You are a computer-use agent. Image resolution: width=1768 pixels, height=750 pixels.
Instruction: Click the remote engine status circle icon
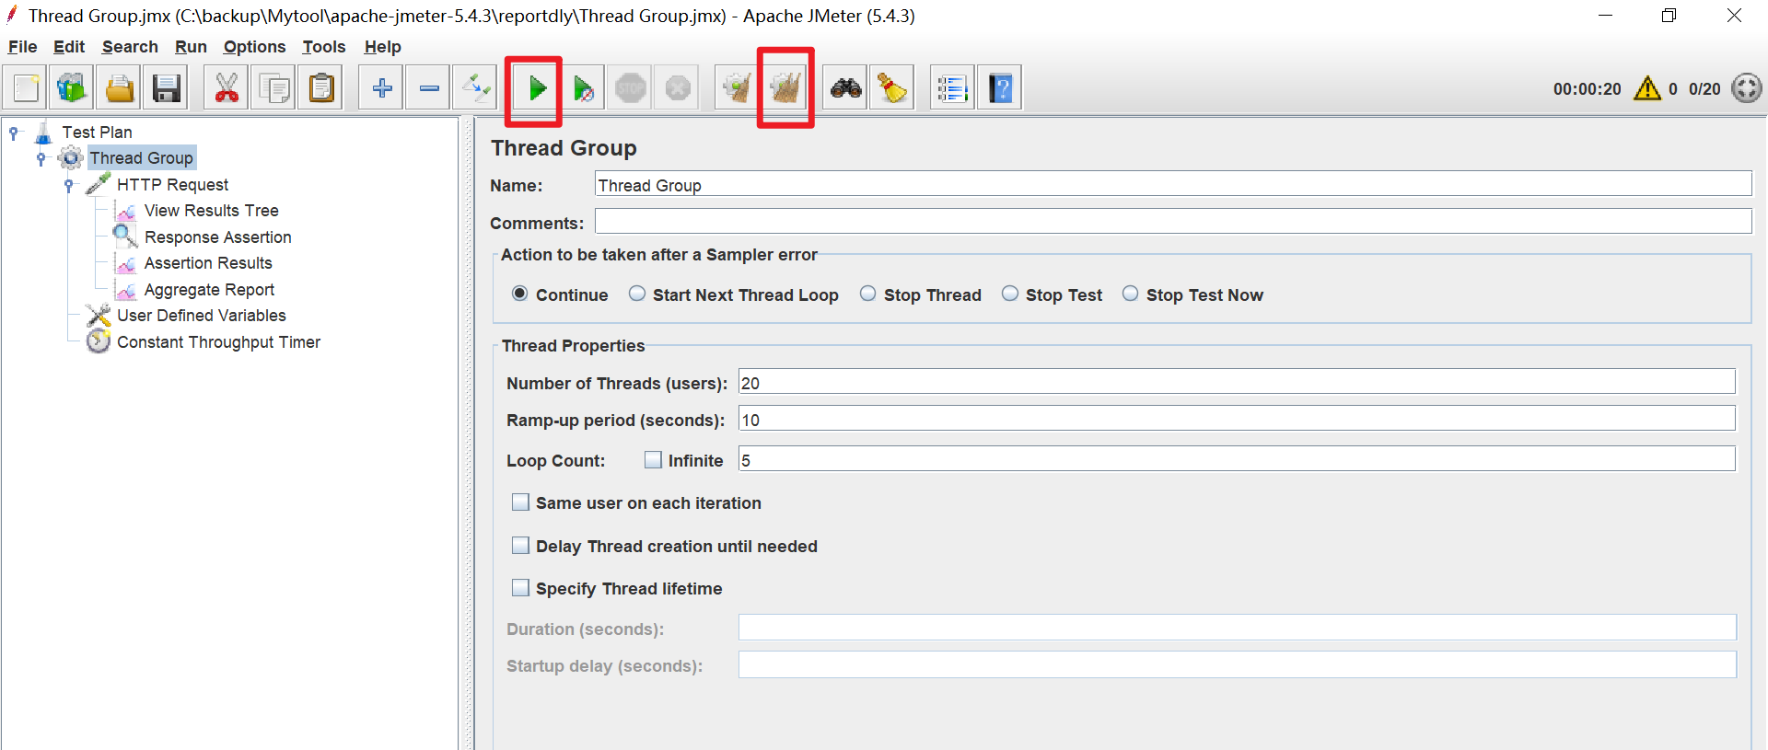1746,88
